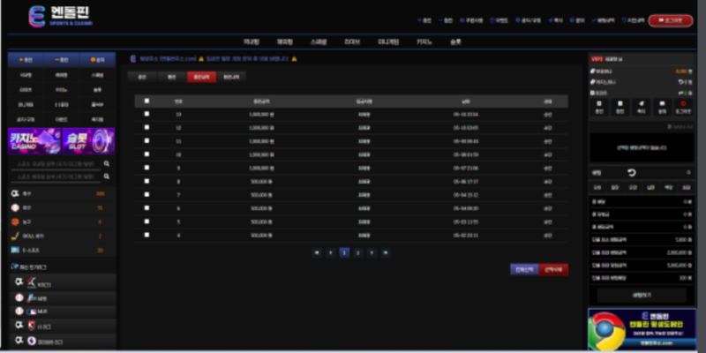Select the second tab above the table

click(171, 77)
